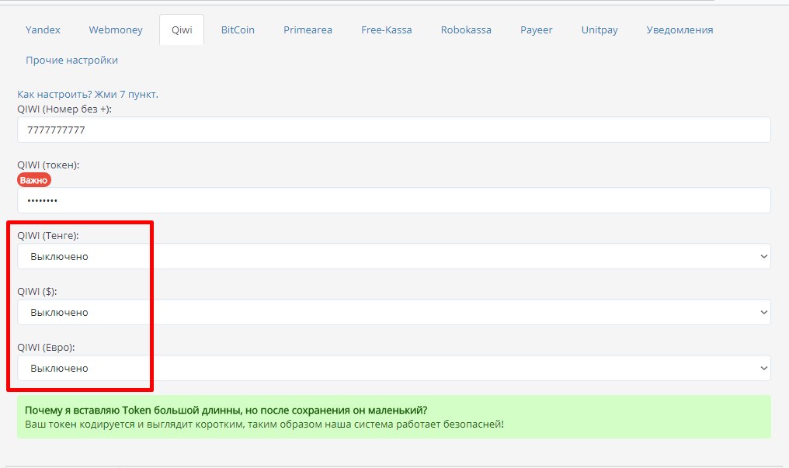Focus the QIWI number input field

click(x=394, y=130)
